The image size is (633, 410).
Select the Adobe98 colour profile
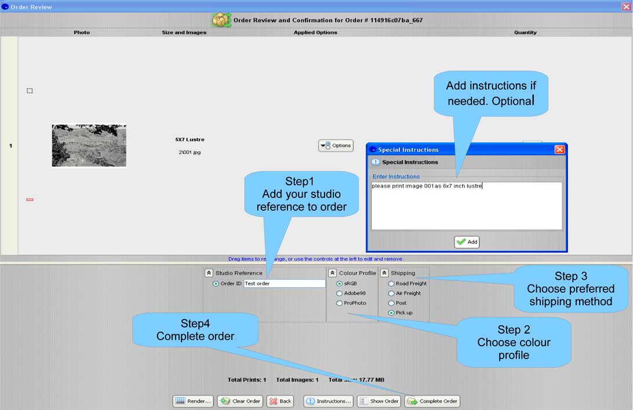pos(340,294)
